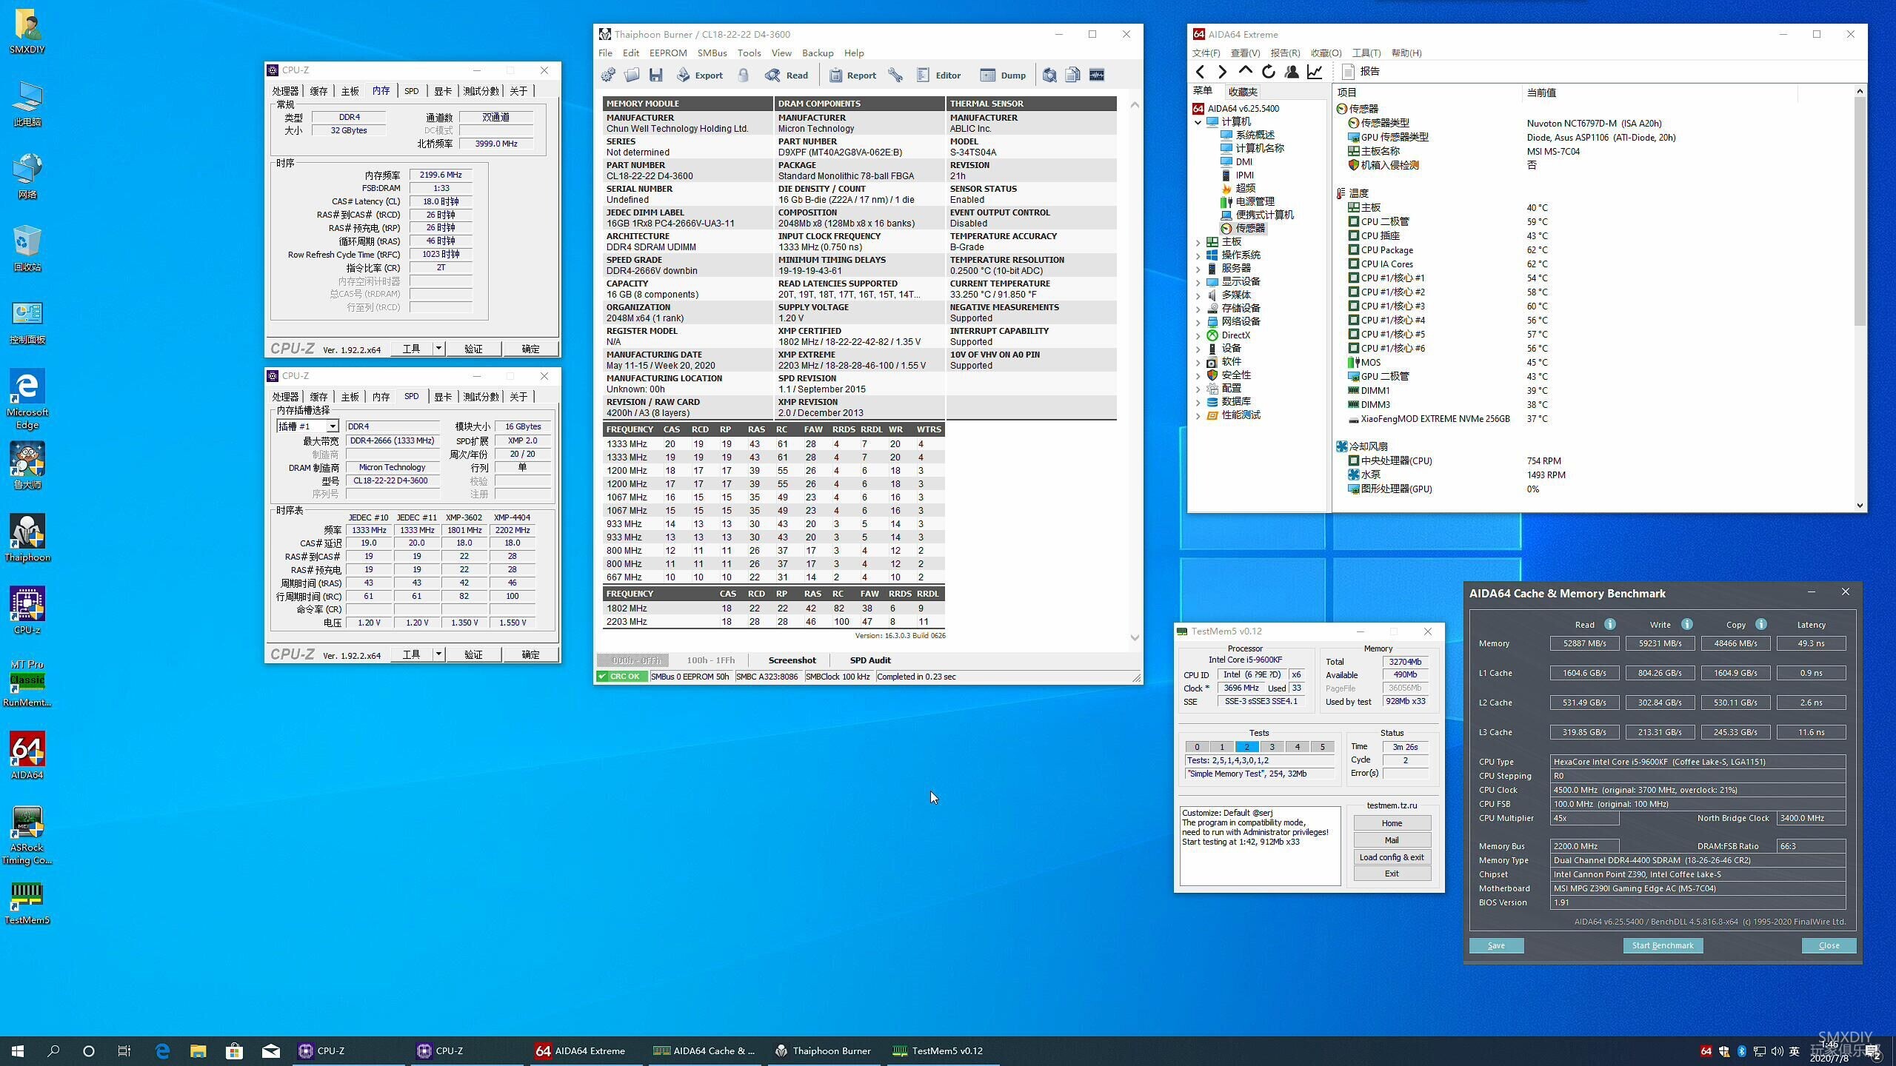This screenshot has height=1066, width=1896.
Task: Click the floppy disk save icon in Thaiphoon Burner
Action: (655, 75)
